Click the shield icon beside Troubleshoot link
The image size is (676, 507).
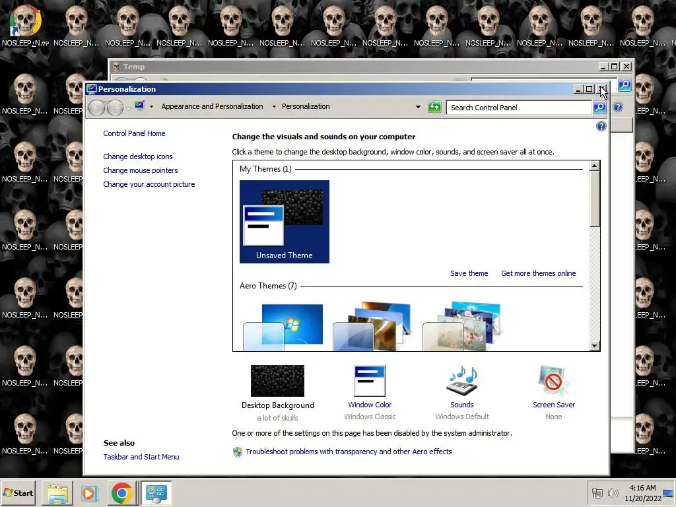click(237, 452)
